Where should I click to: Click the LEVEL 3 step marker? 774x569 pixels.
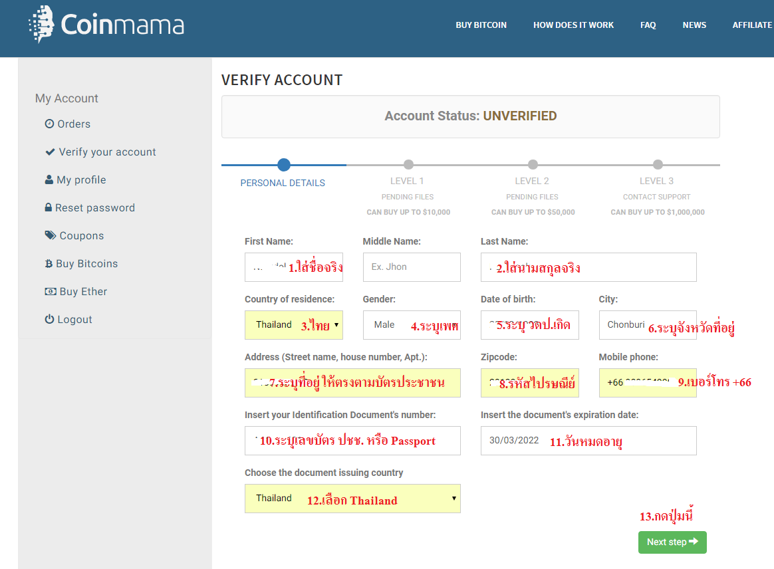(658, 164)
